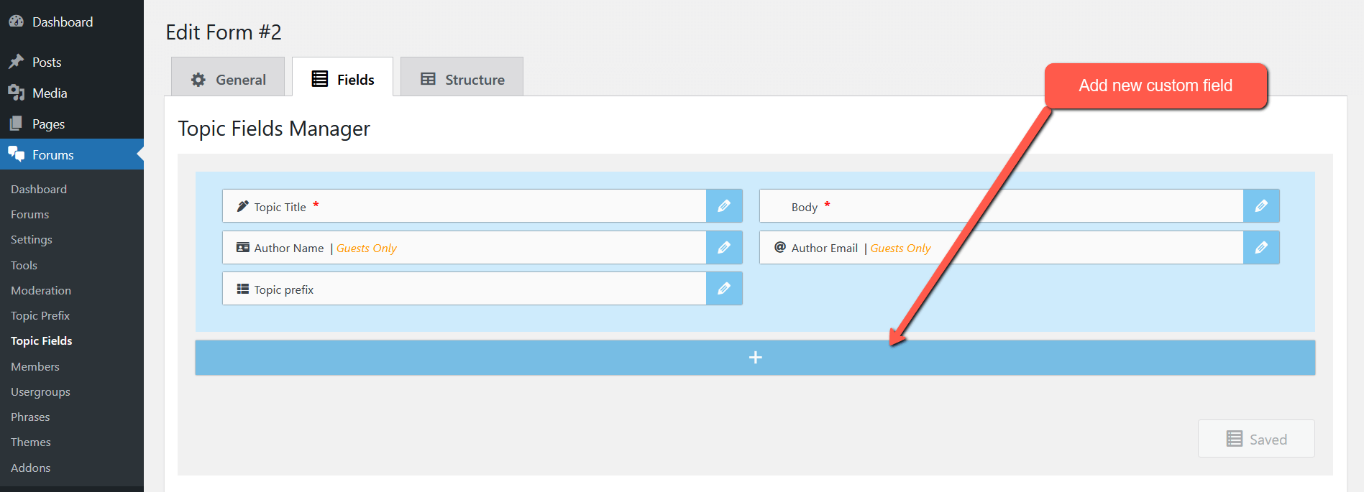
Task: Click the WordPress Dashboard gauge icon
Action: click(16, 22)
